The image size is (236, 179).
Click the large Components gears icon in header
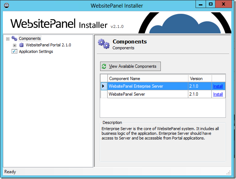(104, 44)
